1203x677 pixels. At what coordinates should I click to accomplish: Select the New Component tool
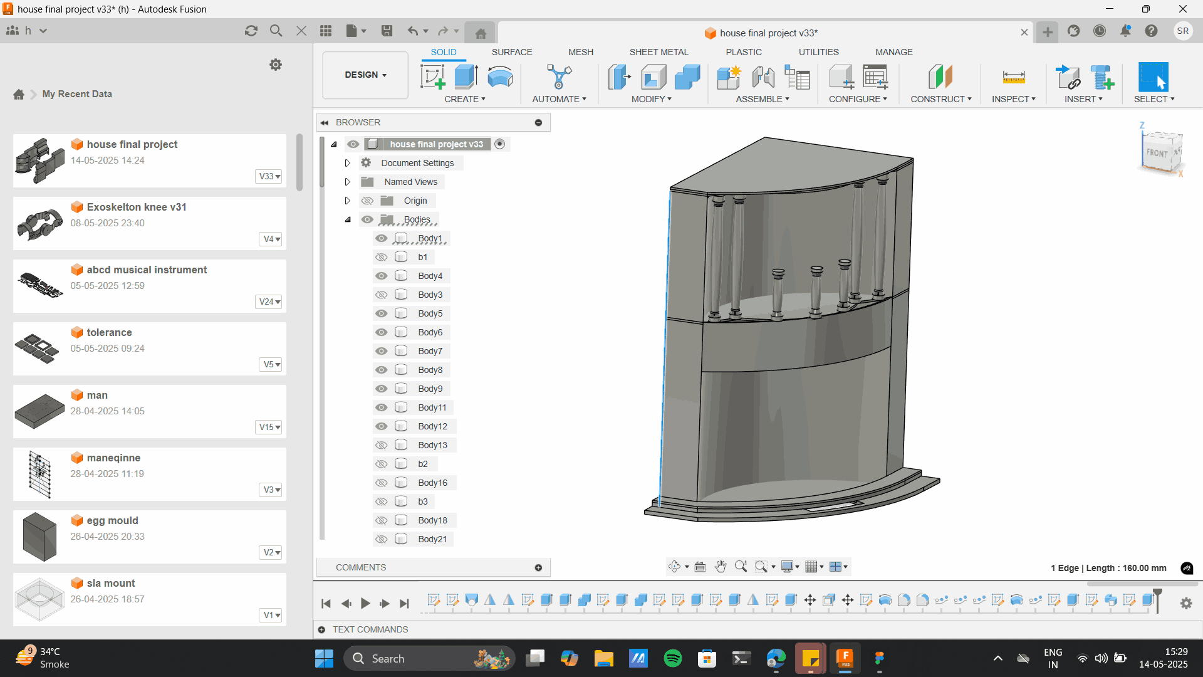[729, 77]
